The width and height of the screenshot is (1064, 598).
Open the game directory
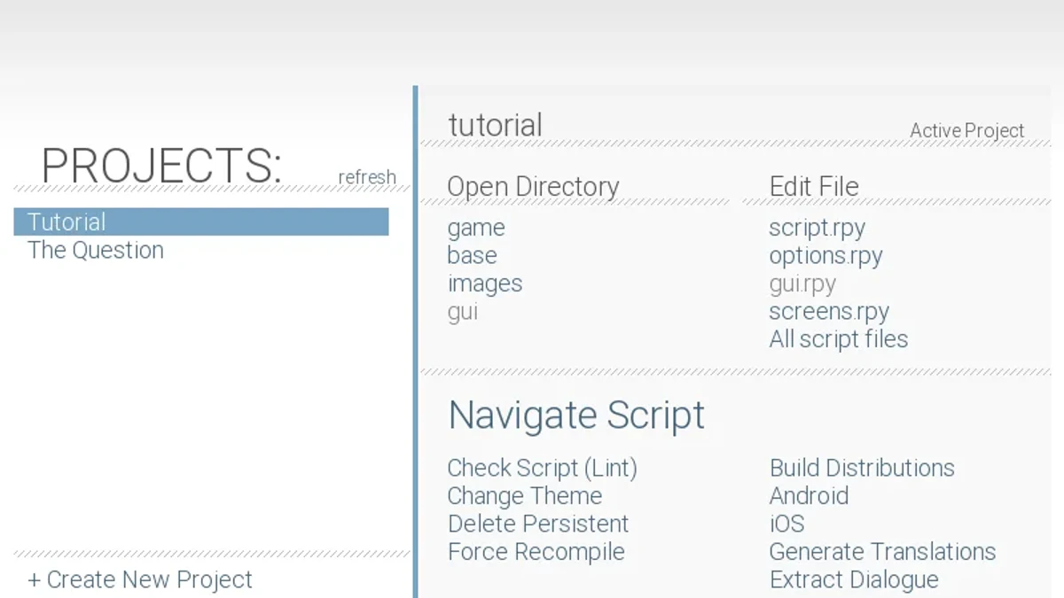coord(476,229)
